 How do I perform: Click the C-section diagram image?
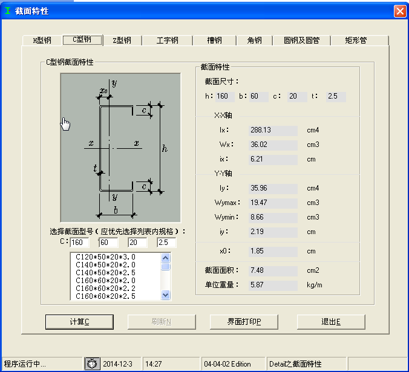pos(120,148)
